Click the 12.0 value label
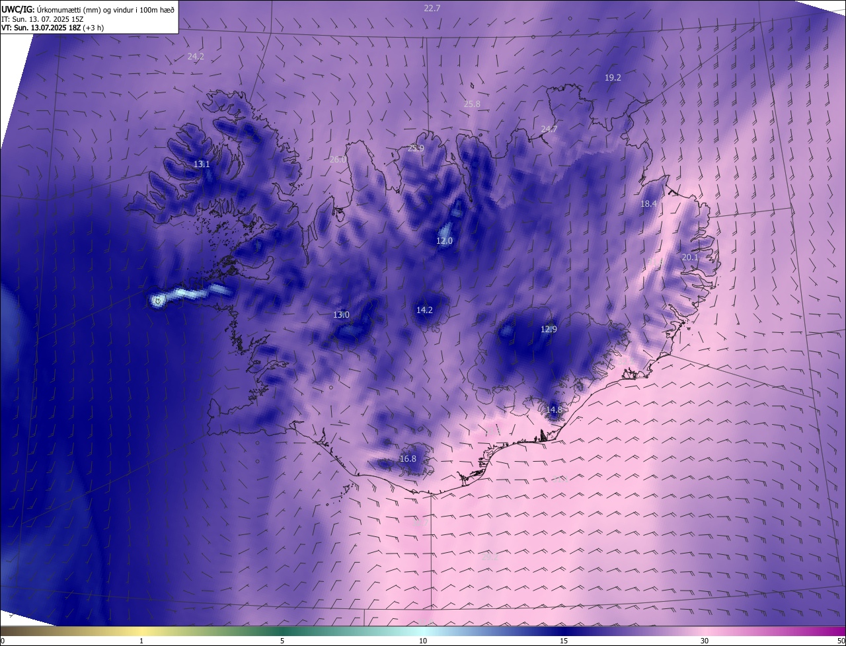846x646 pixels. pos(444,241)
